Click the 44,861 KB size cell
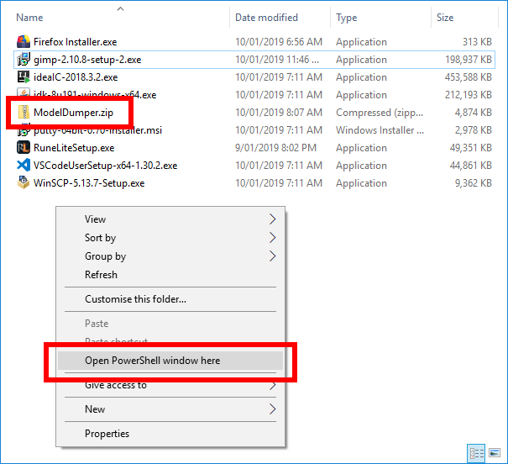 coord(471,166)
